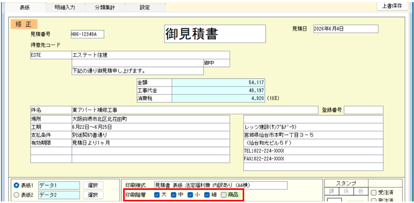414x203 pixels.
Task: Click the 金額 value 54,117
Action: 218,82
